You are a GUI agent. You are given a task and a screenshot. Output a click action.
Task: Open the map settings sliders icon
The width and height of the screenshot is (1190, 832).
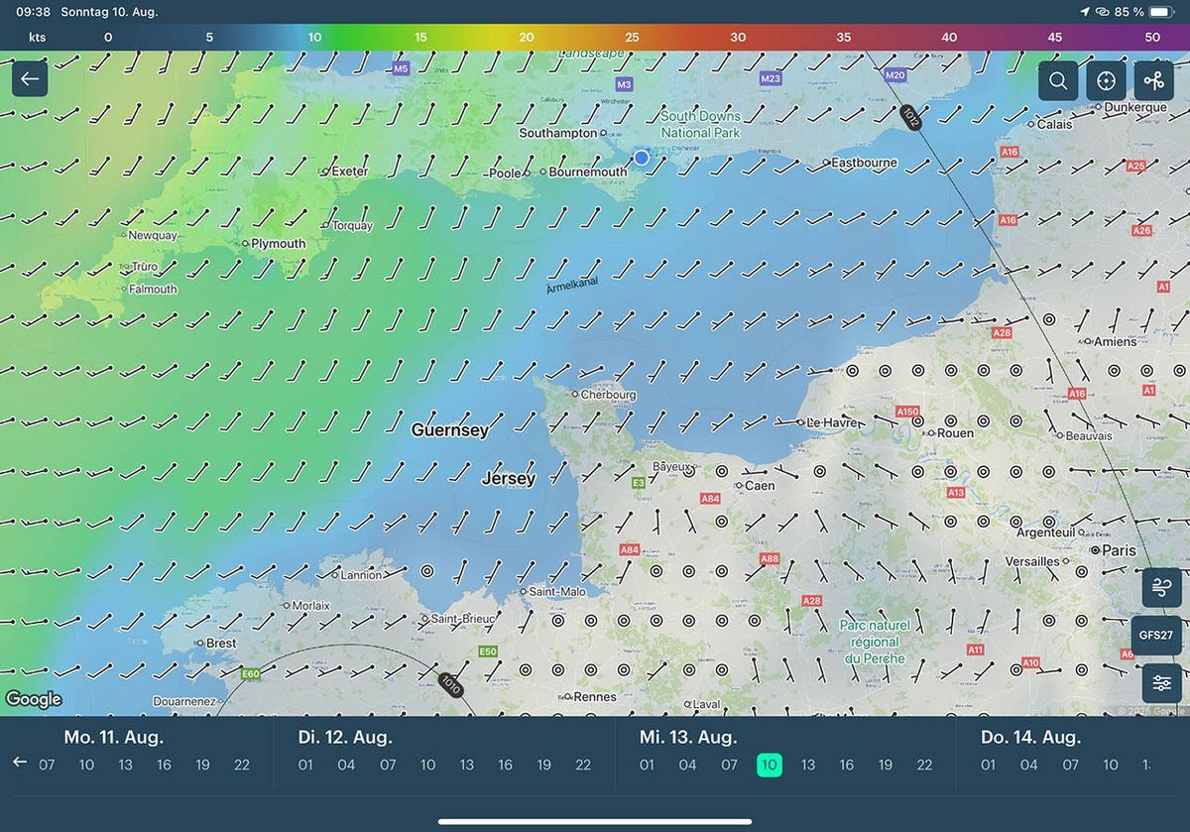pyautogui.click(x=1161, y=683)
